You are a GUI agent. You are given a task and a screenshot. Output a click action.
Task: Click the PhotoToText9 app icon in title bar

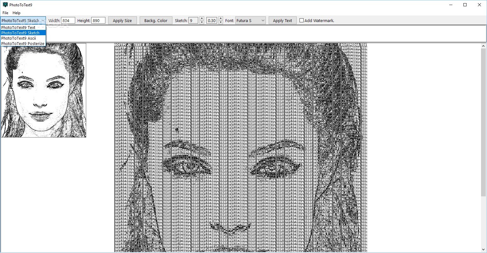point(5,5)
